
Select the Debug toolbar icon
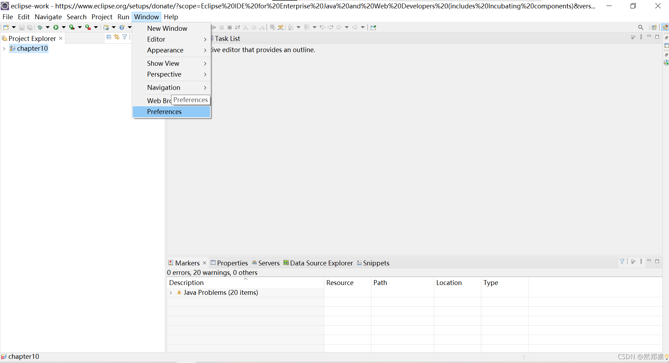coord(40,27)
